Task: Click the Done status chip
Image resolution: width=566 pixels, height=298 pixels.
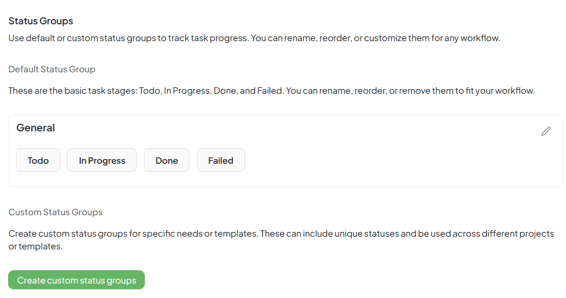Action: tap(167, 160)
